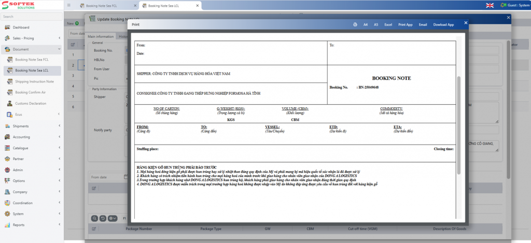Click the Partner sidebar icon
The image size is (531, 243).
point(7,159)
